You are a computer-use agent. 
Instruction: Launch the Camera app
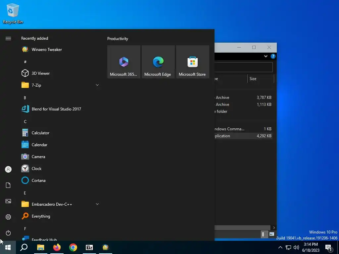coord(60,156)
